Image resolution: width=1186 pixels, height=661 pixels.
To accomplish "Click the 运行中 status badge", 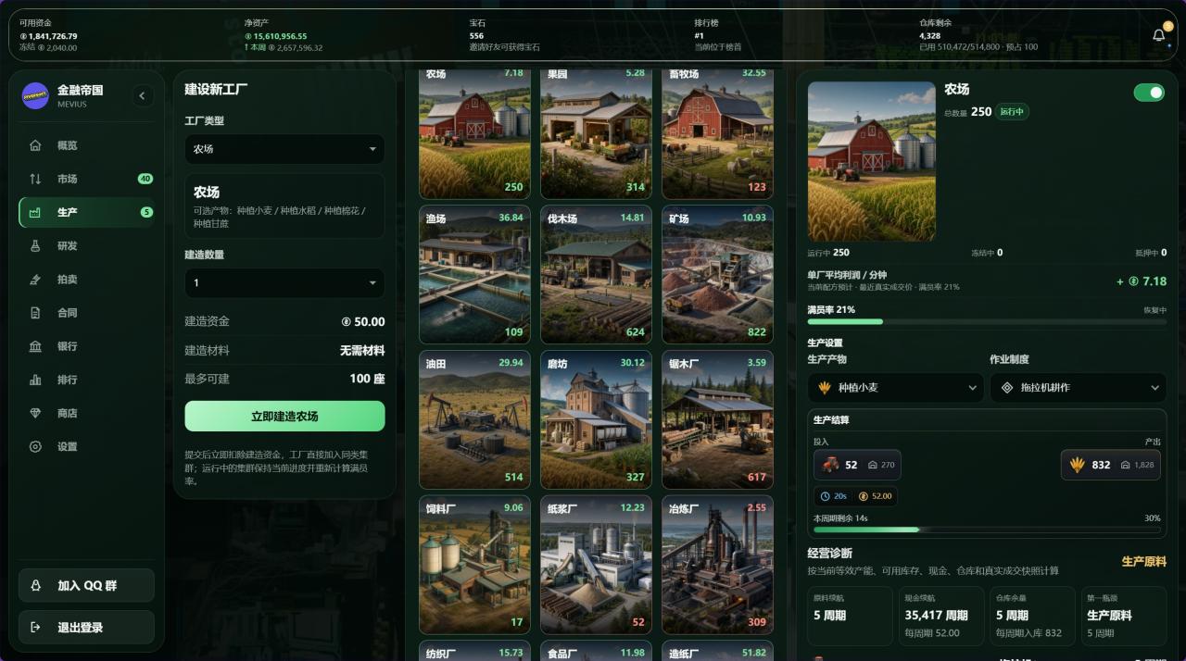I will pos(1013,111).
